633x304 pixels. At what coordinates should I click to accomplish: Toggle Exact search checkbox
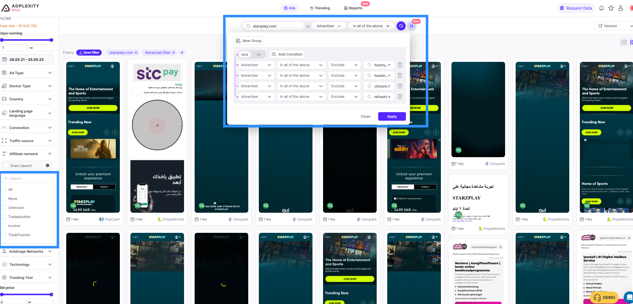(6, 166)
